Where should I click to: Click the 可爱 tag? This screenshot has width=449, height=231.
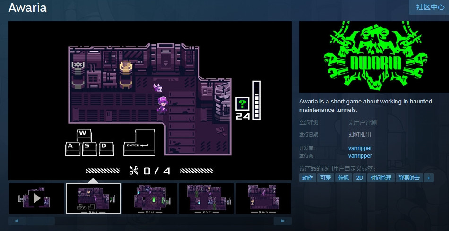pos(325,178)
